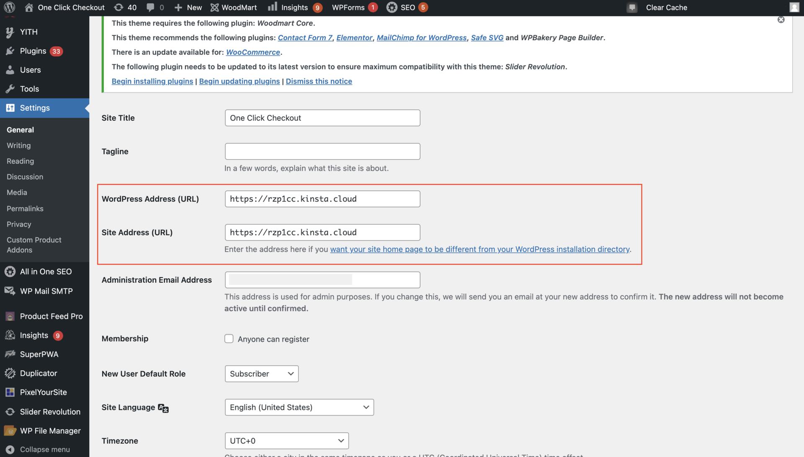This screenshot has width=804, height=457.
Task: Follow the Elementor plugin link
Action: (x=354, y=38)
